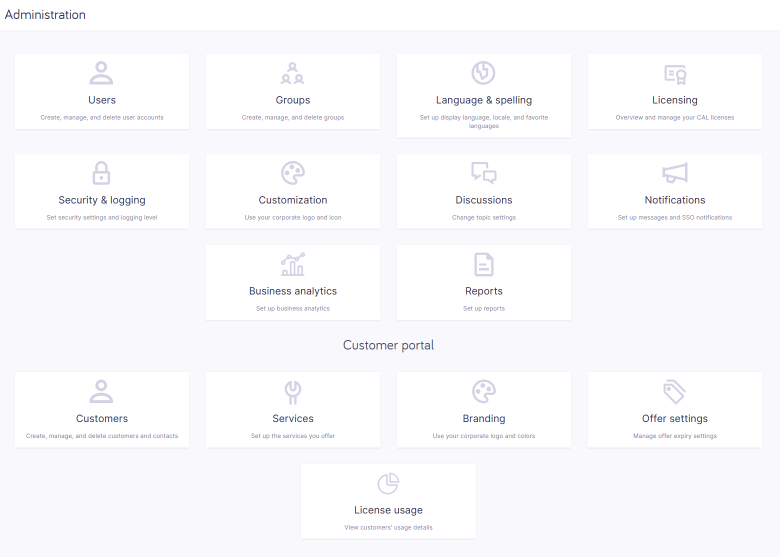
Task: Select the Customization palette icon
Action: click(x=292, y=172)
